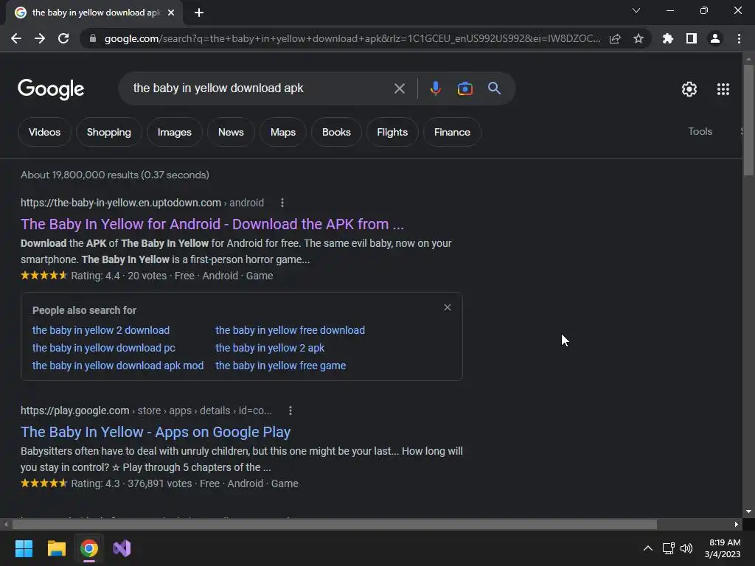Open volume control in tray
755x566 pixels.
coord(686,548)
